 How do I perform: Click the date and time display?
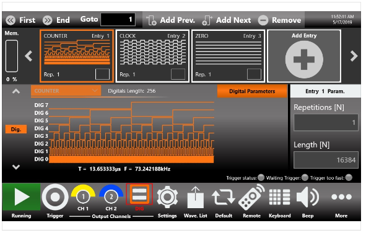[x=342, y=20]
